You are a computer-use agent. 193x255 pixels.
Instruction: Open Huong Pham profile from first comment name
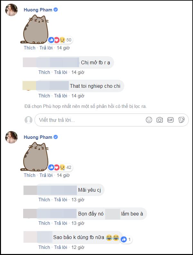38,10
